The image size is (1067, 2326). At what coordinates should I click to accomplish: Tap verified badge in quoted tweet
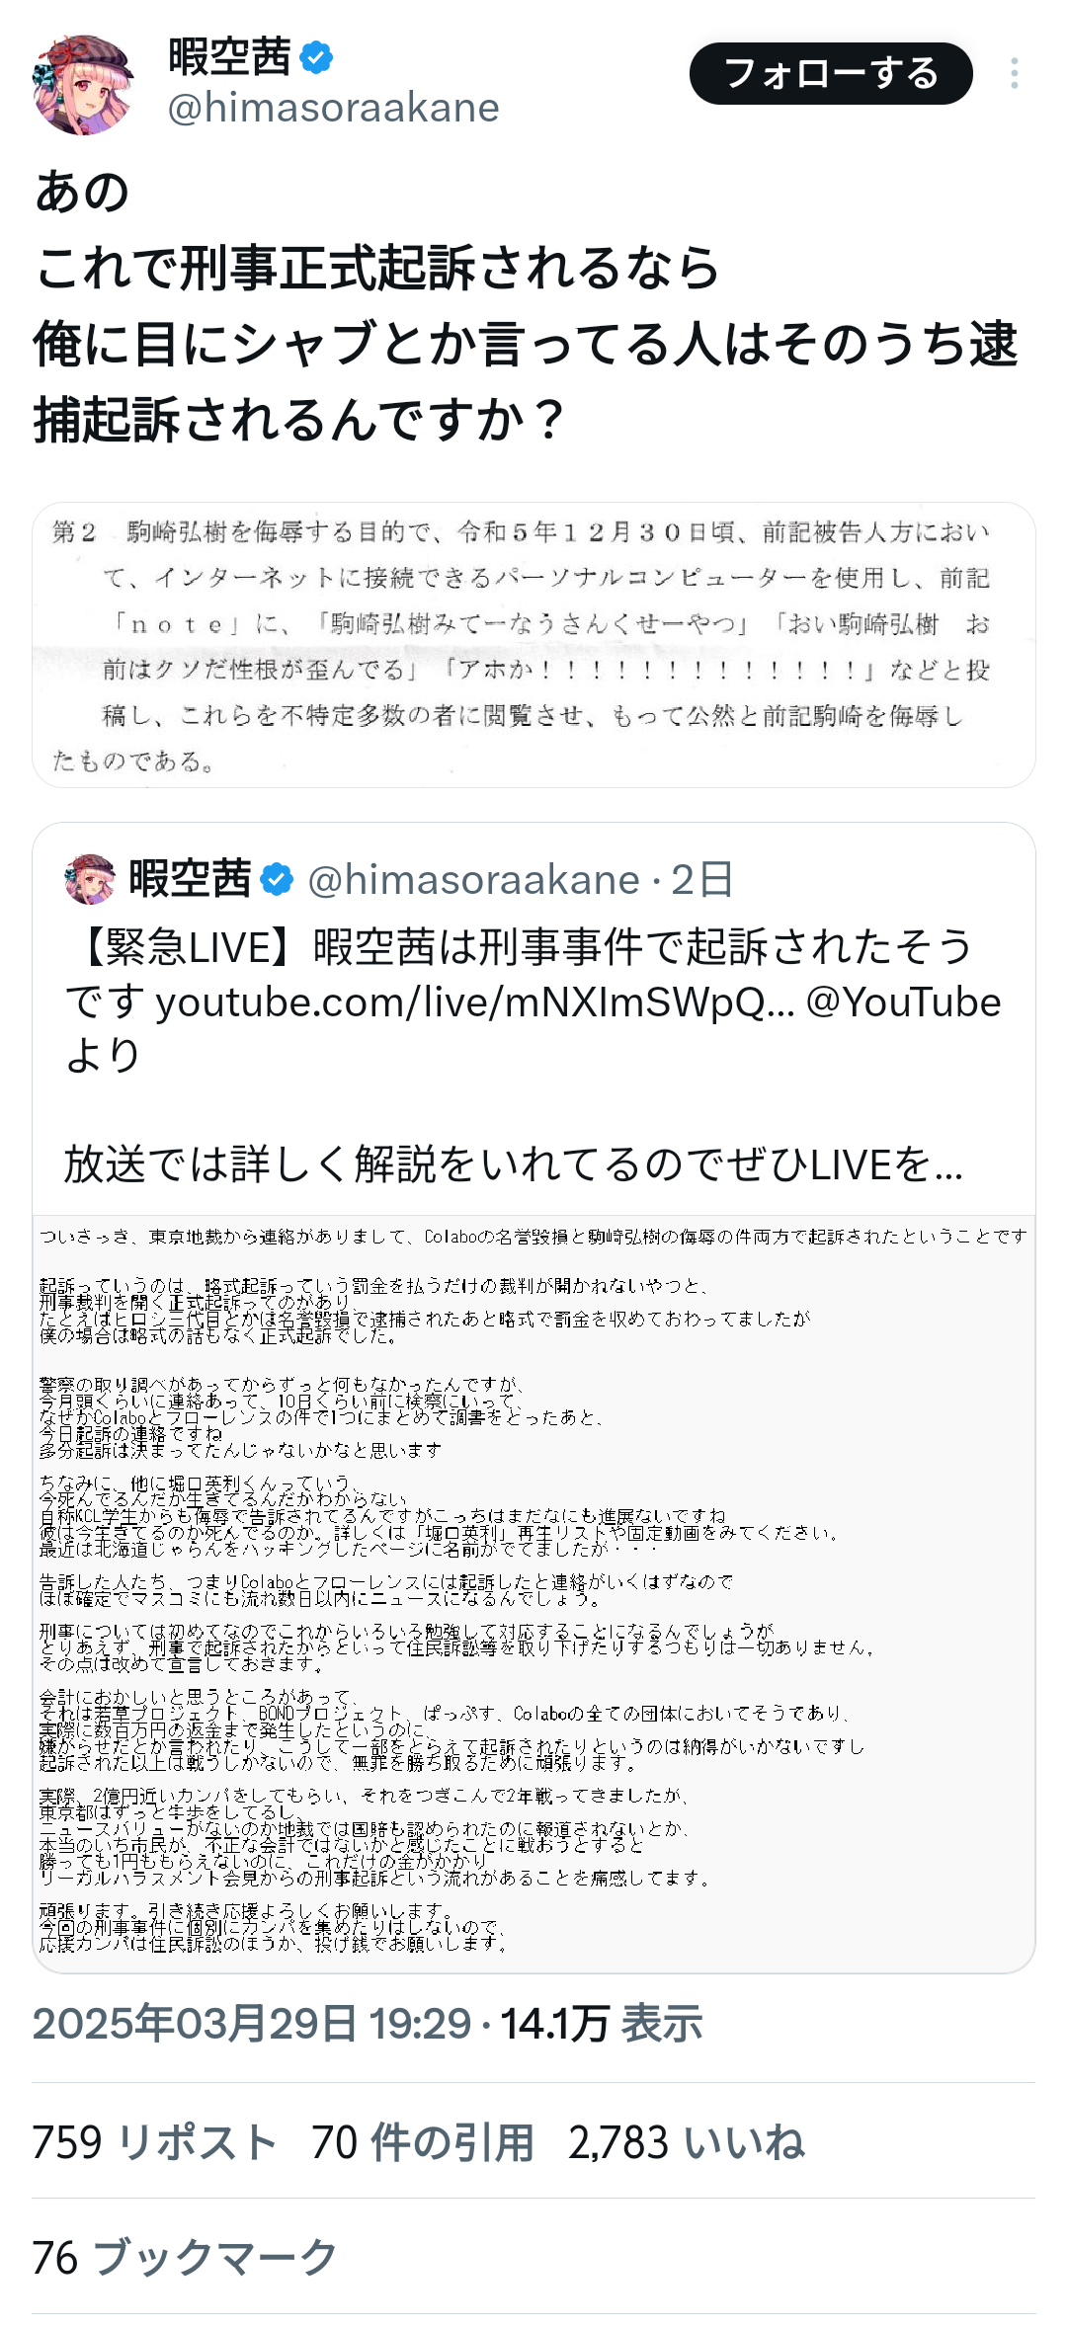(x=277, y=879)
